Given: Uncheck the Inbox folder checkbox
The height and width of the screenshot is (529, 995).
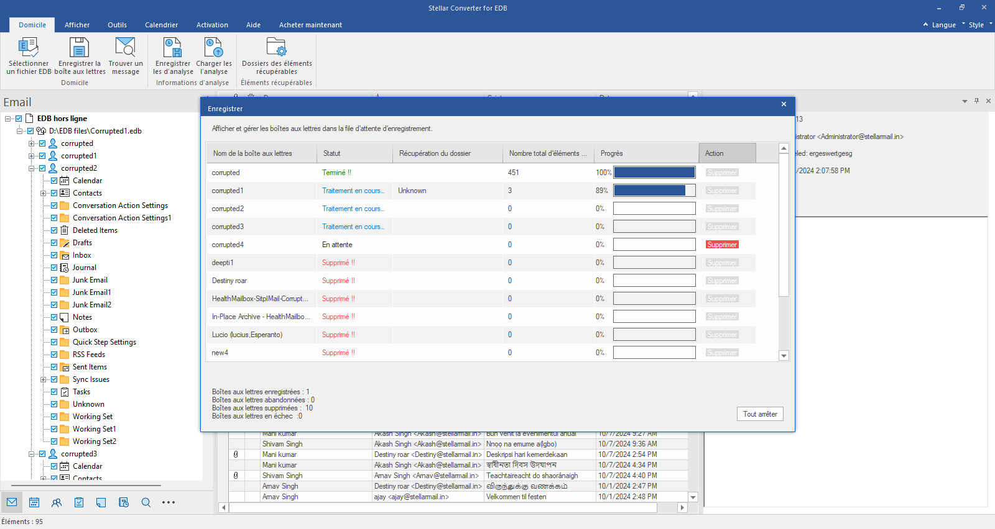Looking at the screenshot, I should pyautogui.click(x=54, y=255).
